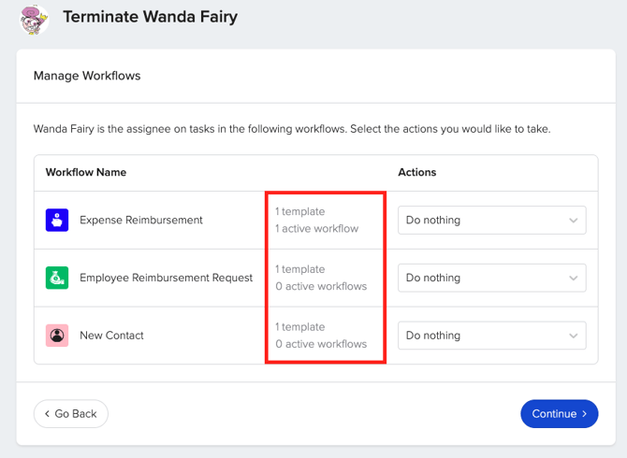Click the Terminate Wanda Fairy title
This screenshot has width=627, height=458.
pyautogui.click(x=151, y=17)
